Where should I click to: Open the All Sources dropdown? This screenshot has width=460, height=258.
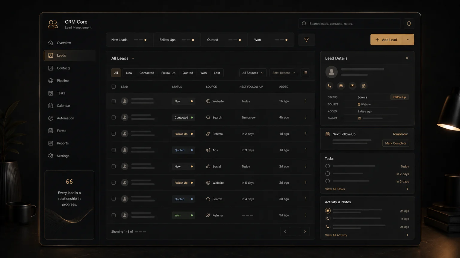point(253,73)
